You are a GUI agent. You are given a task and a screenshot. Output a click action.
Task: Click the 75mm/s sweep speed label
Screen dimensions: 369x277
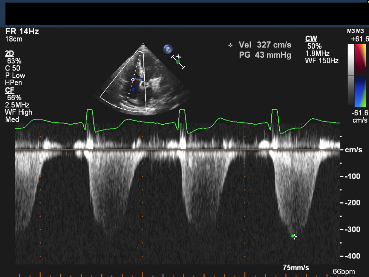[296, 268]
